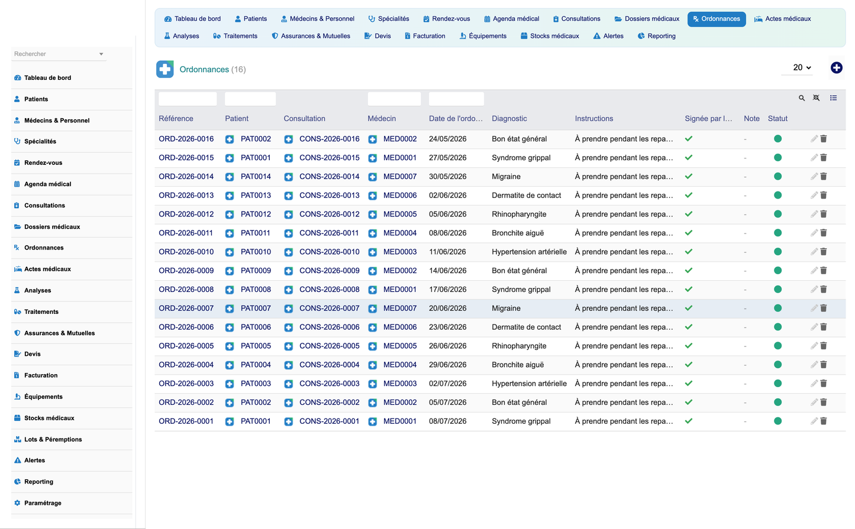Open doctor link MED0007 in ORD-2026-0014 row

click(399, 177)
